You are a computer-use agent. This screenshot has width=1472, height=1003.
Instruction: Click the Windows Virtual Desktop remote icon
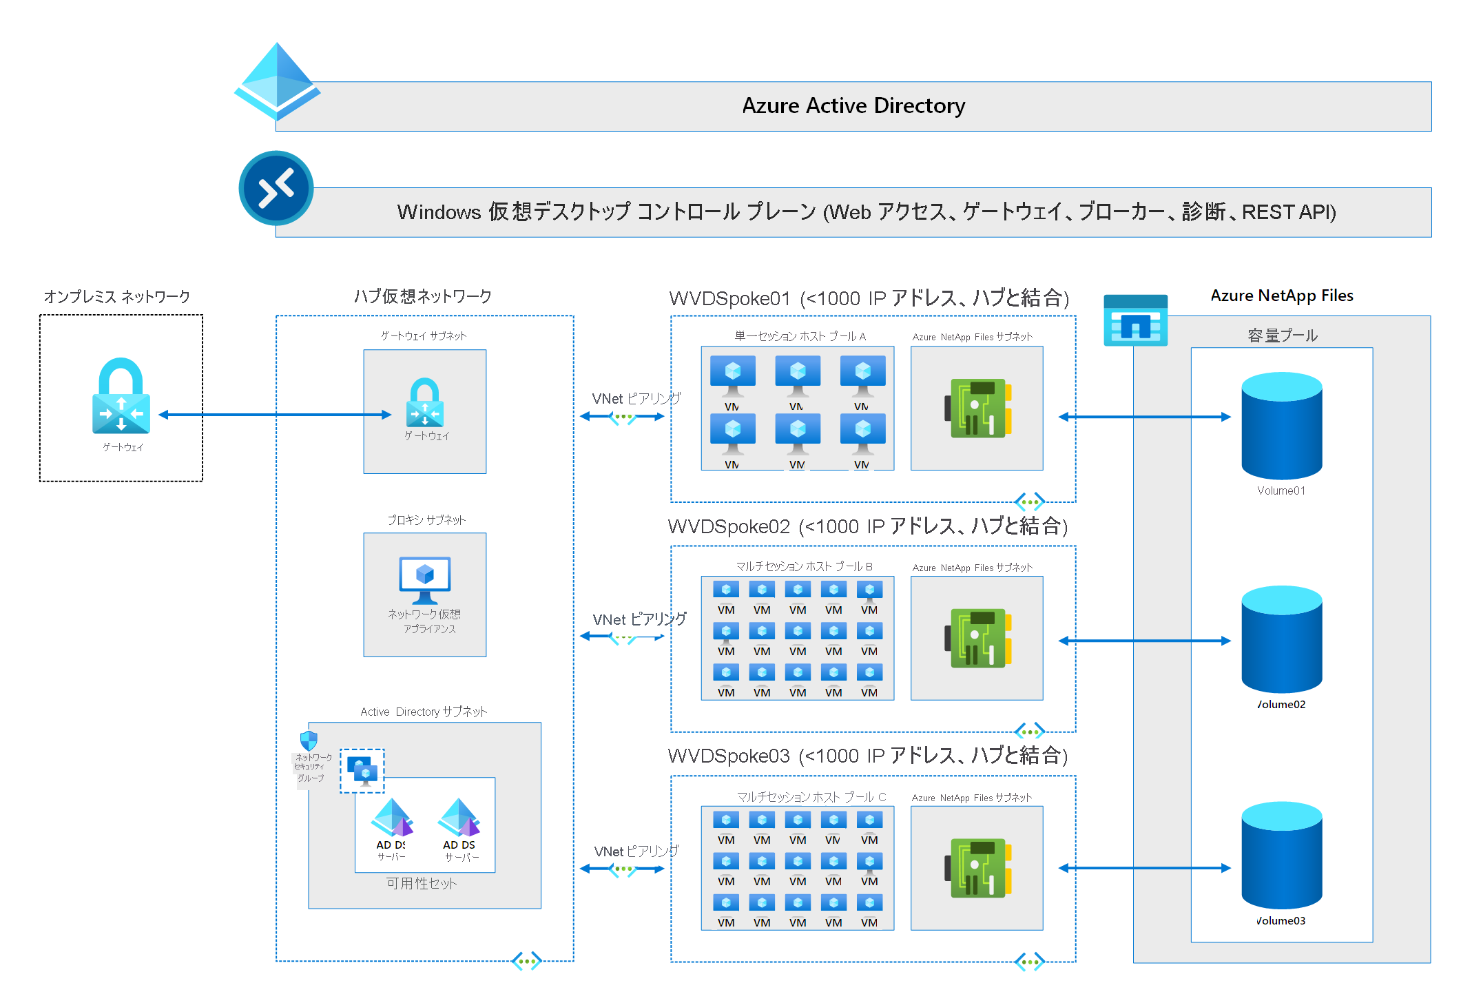click(x=276, y=188)
